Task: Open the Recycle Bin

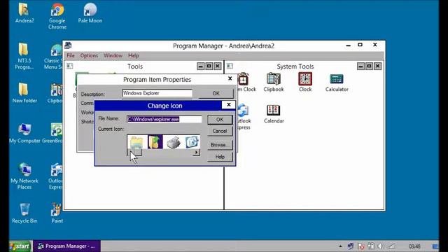Action: point(24,213)
